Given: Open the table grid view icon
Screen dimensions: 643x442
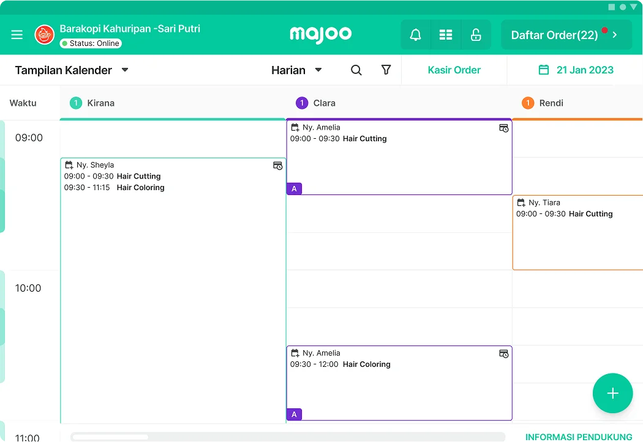Looking at the screenshot, I should coord(446,35).
